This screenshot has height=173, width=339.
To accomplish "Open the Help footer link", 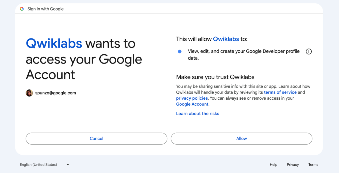I will point(273,164).
